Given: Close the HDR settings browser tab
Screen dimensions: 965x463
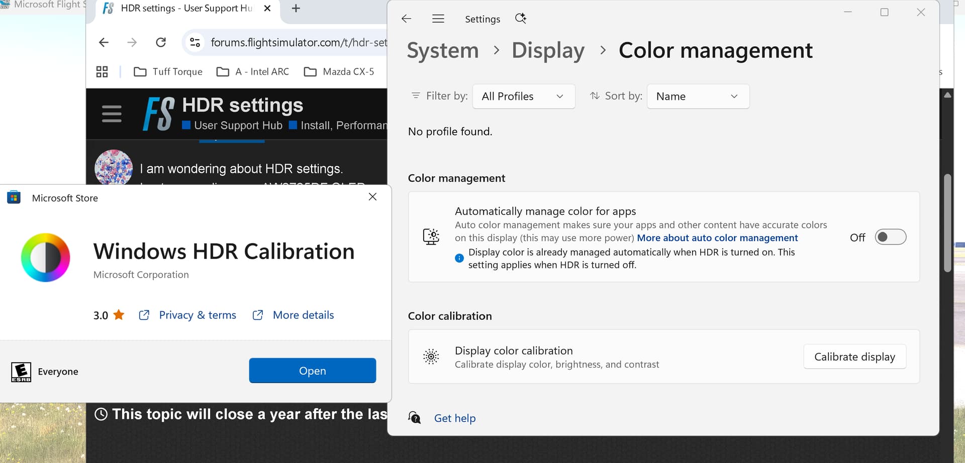Looking at the screenshot, I should [x=267, y=8].
